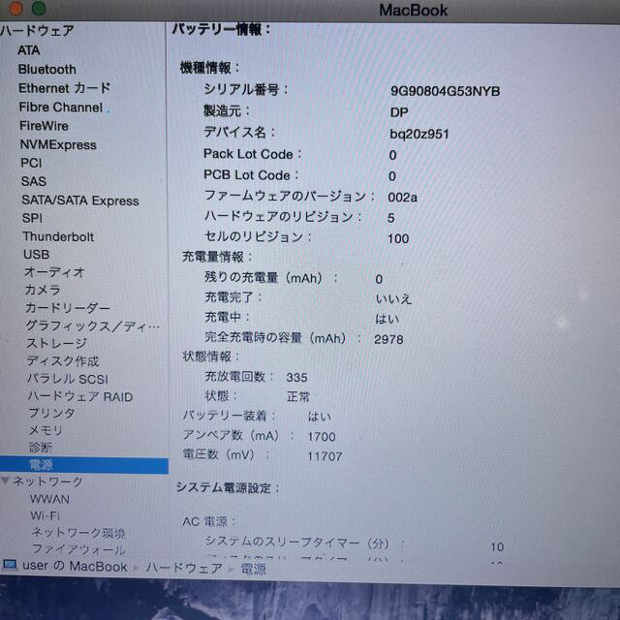The image size is (620, 620).
Task: Click the 機種情報 section label
Action: pos(209,68)
